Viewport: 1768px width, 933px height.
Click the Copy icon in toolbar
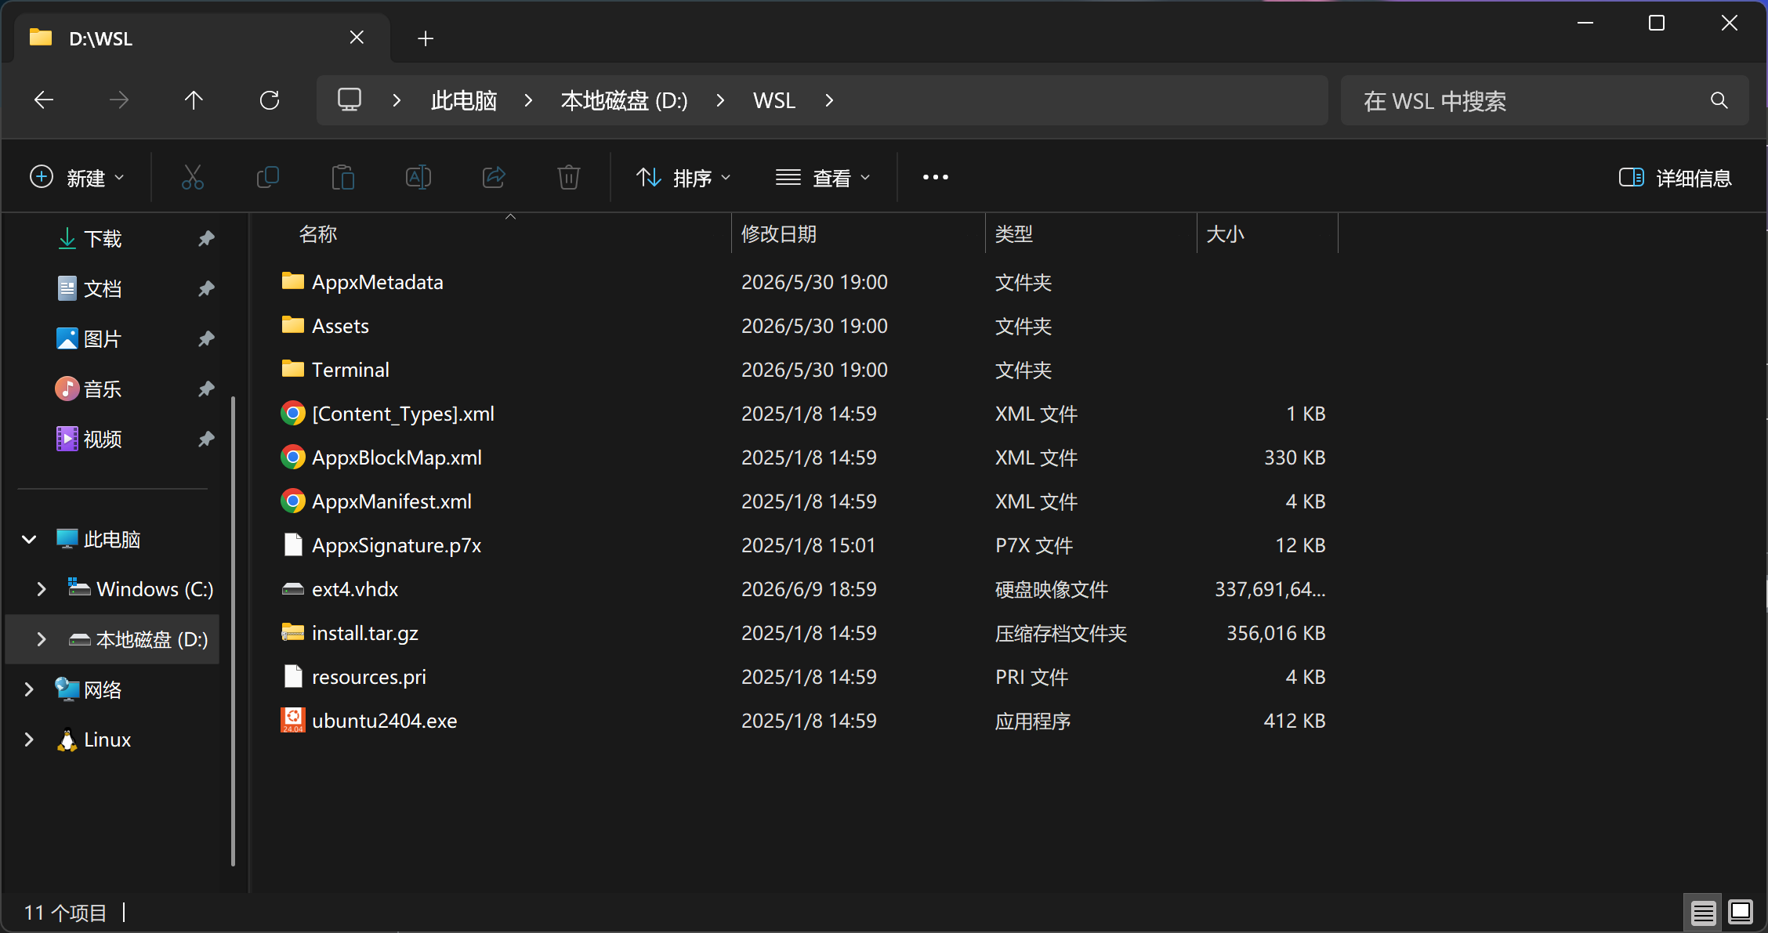pyautogui.click(x=268, y=178)
